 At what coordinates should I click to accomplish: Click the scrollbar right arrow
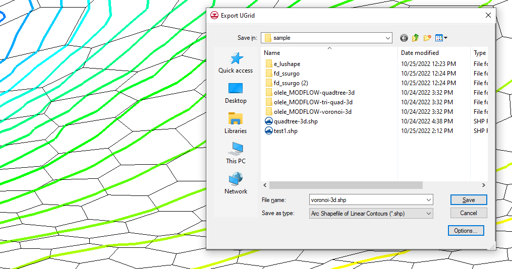coord(484,185)
